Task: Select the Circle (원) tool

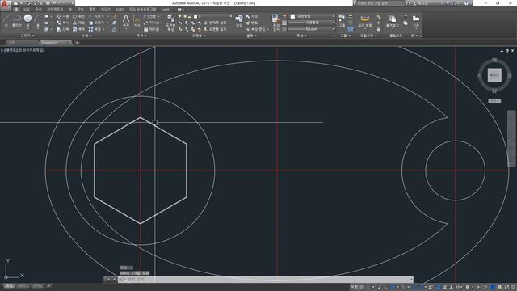Action: [27, 19]
